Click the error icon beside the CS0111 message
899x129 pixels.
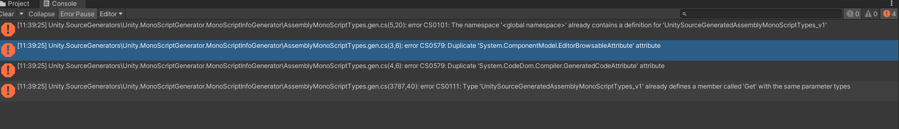pos(8,90)
